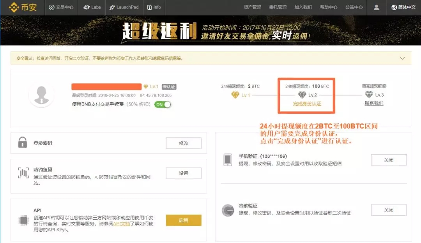Click the 谷歌验证 heading
The width and height of the screenshot is (421, 243).
[248, 206]
